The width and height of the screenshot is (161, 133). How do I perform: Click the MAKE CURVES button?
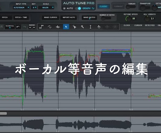(50, 17)
